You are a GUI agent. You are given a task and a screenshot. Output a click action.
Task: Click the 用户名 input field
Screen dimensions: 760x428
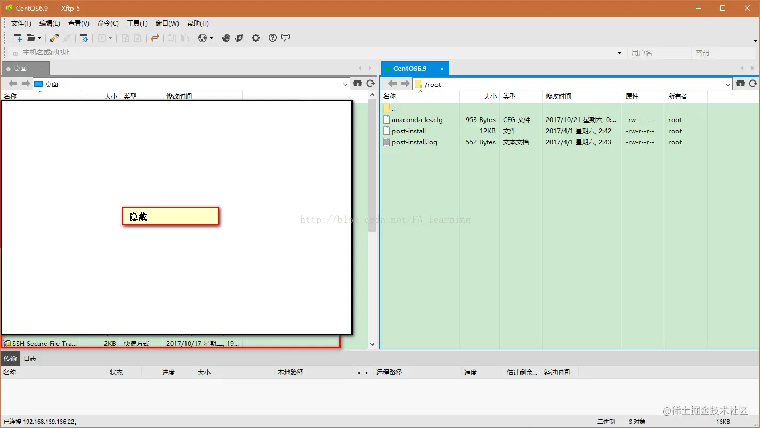click(x=659, y=53)
